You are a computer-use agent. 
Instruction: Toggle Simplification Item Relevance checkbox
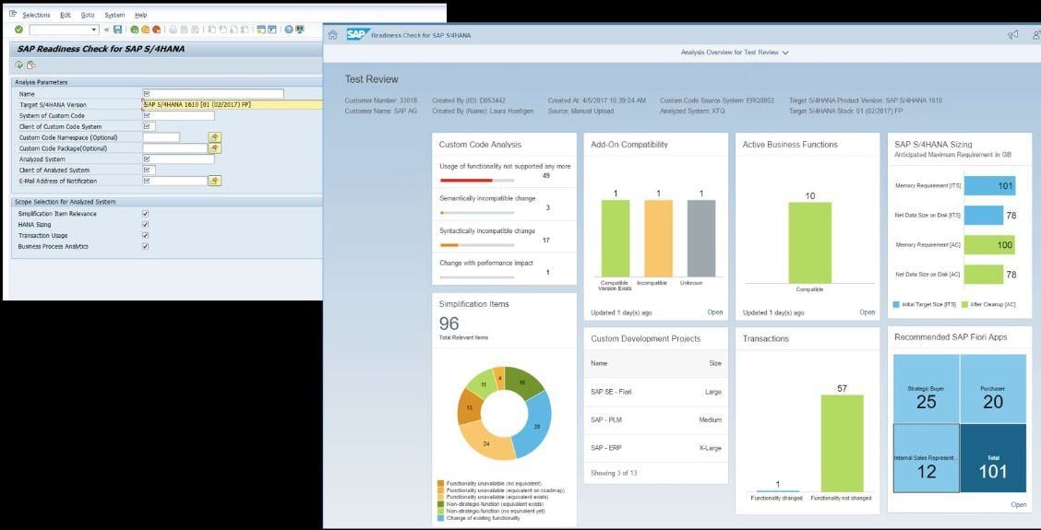(x=146, y=214)
